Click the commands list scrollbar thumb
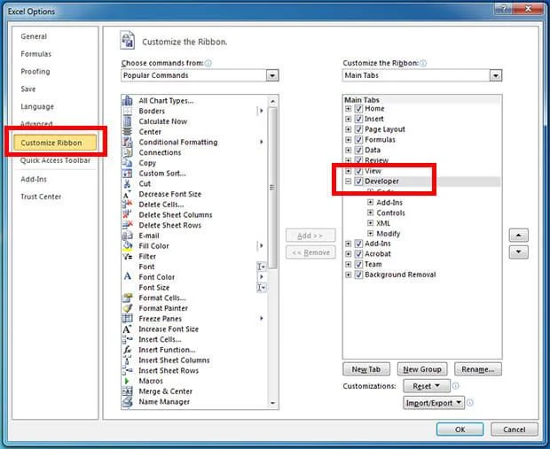Viewport: 550px width, 449px height. coord(272,188)
